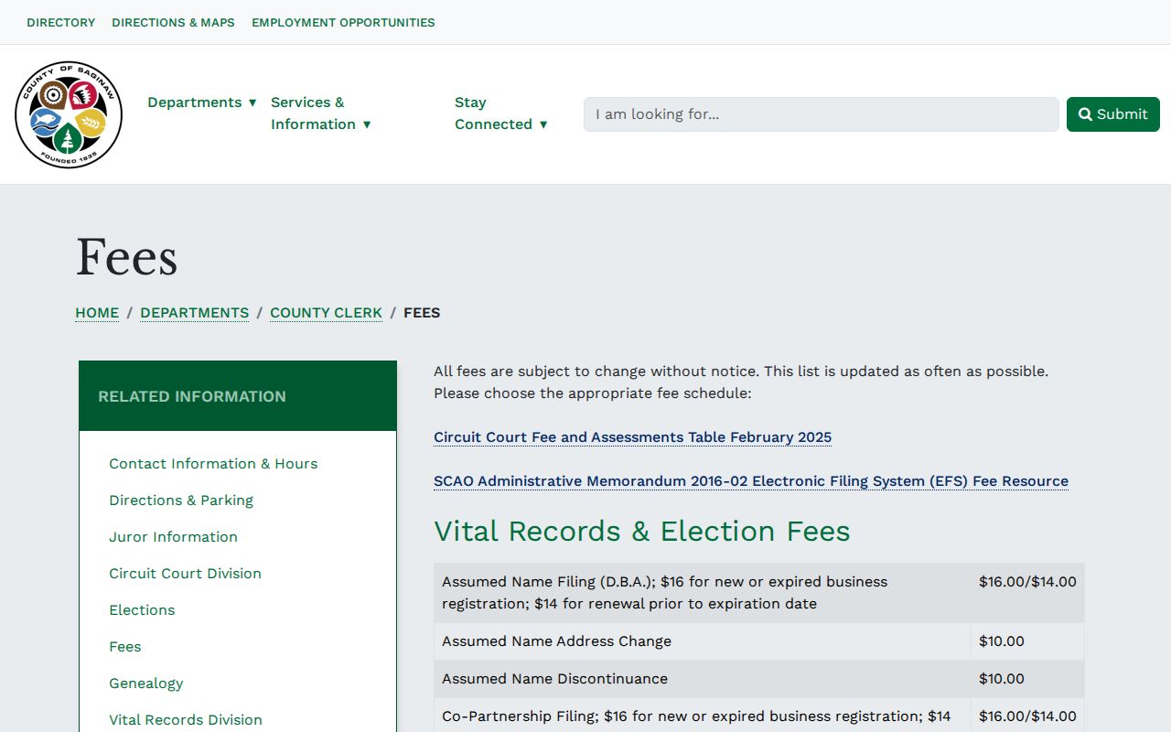Screen dimensions: 1171x732
Task: Open the Genealogy sidebar link
Action: pyautogui.click(x=146, y=684)
